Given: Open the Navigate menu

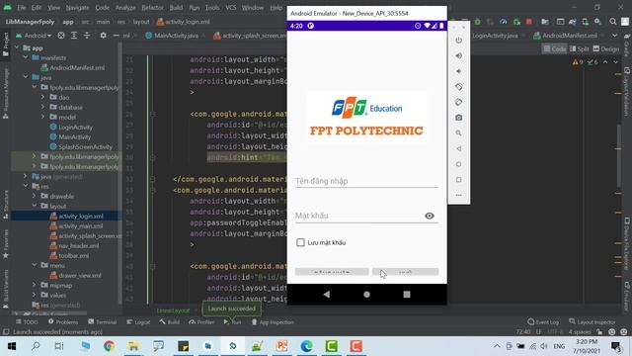Looking at the screenshot, I should coord(77,7).
